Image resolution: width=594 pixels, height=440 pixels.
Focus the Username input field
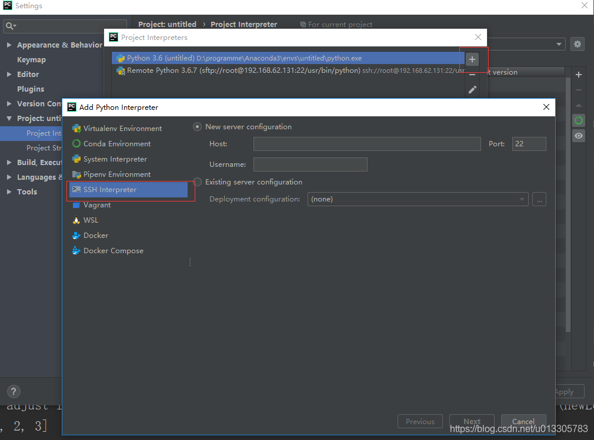coord(311,164)
